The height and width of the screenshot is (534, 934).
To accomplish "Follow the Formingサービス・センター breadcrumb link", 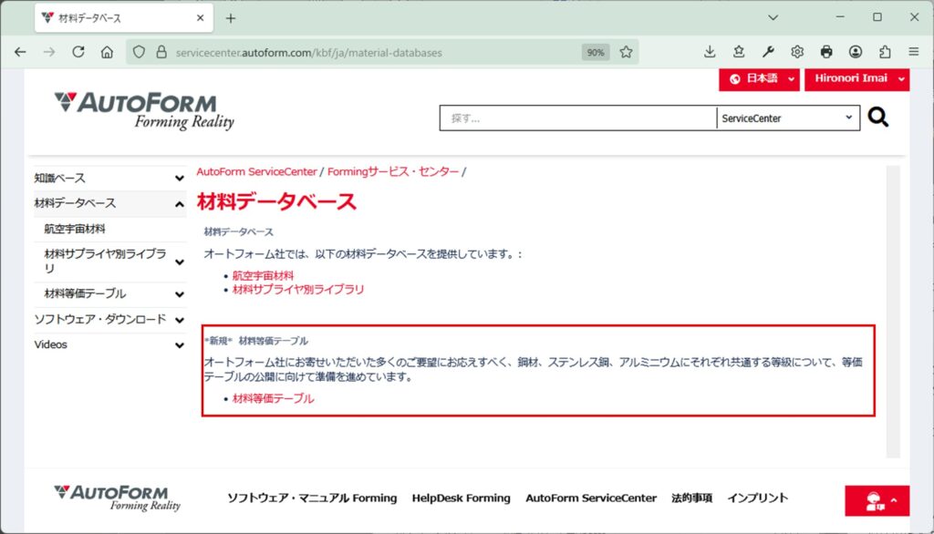I will (393, 172).
